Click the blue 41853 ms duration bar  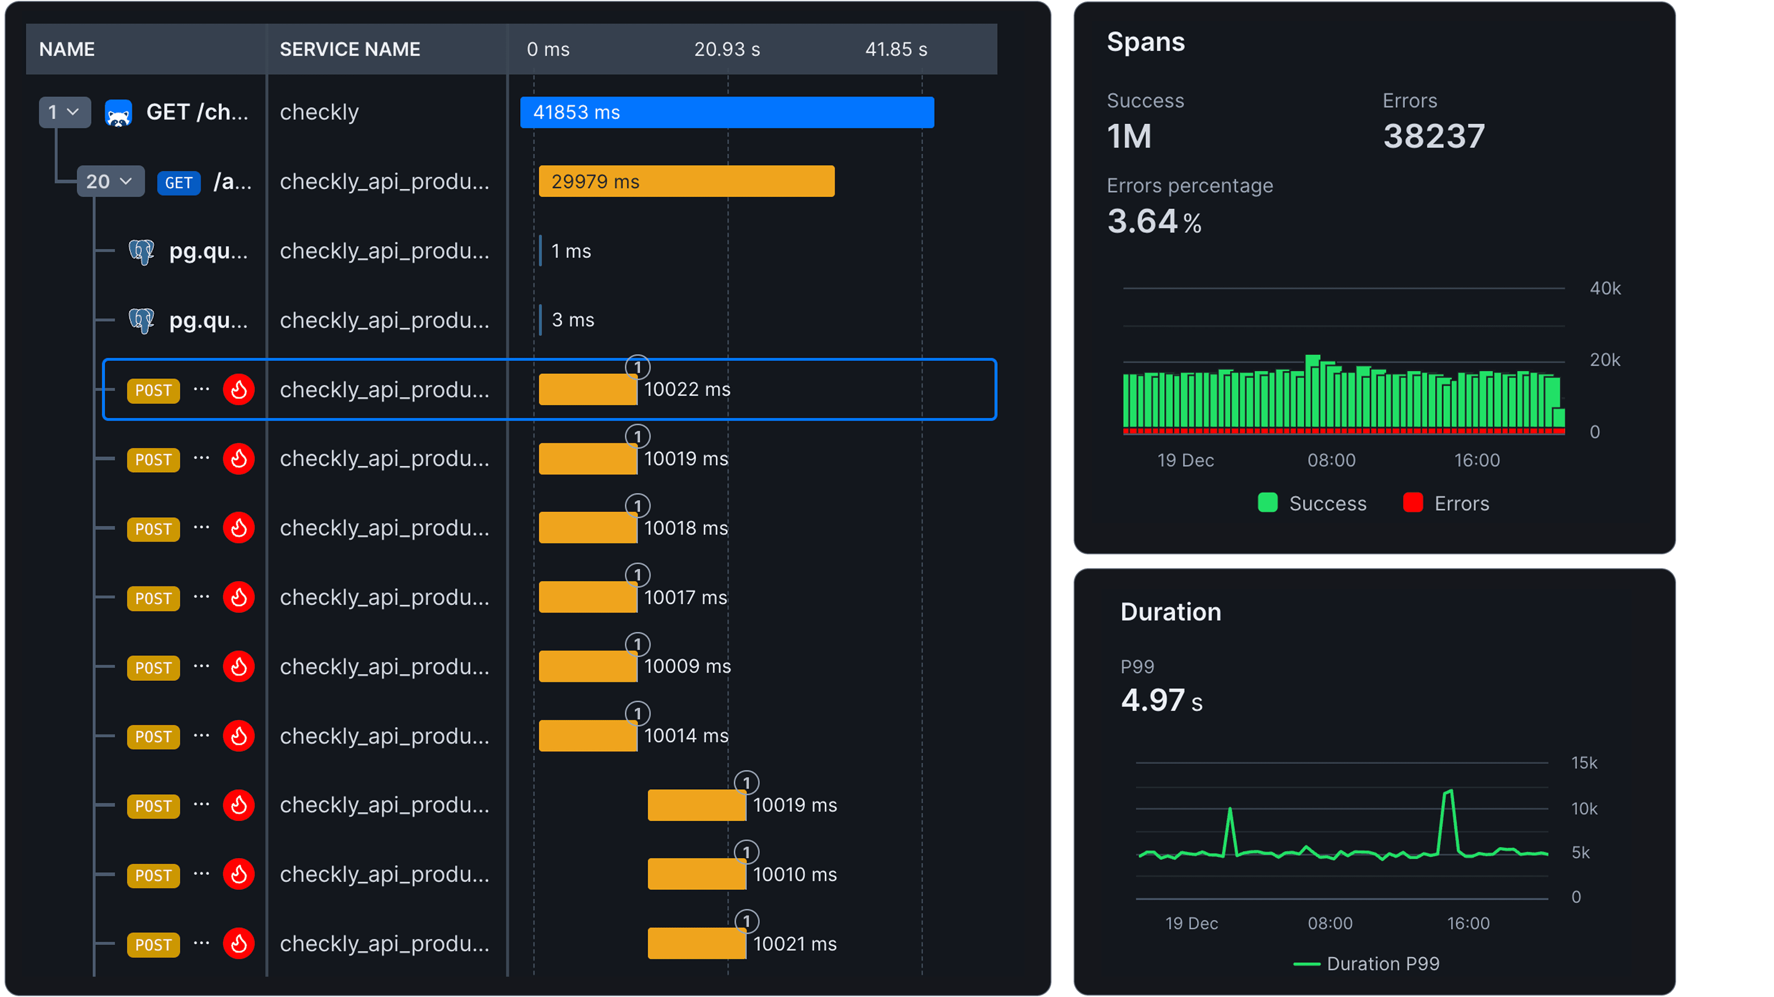727,112
